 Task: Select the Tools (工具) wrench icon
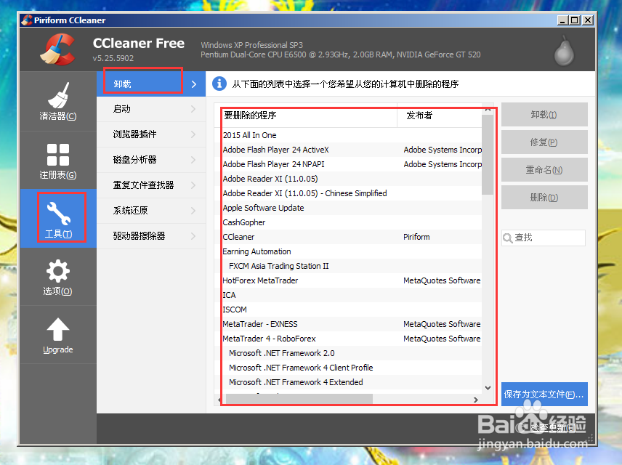coord(58,213)
